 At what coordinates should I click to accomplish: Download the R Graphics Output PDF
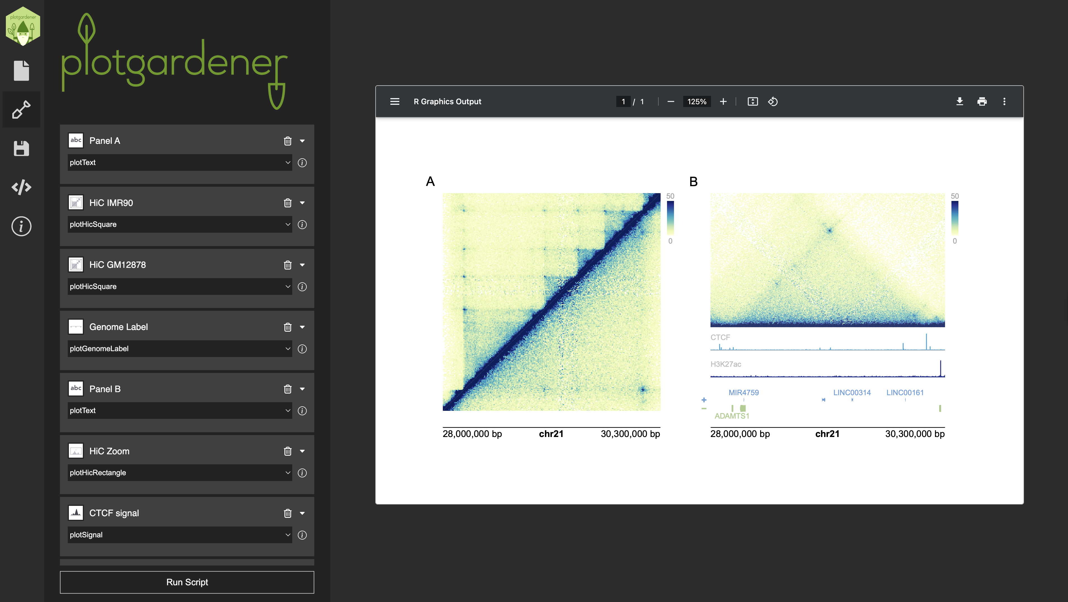(x=959, y=101)
